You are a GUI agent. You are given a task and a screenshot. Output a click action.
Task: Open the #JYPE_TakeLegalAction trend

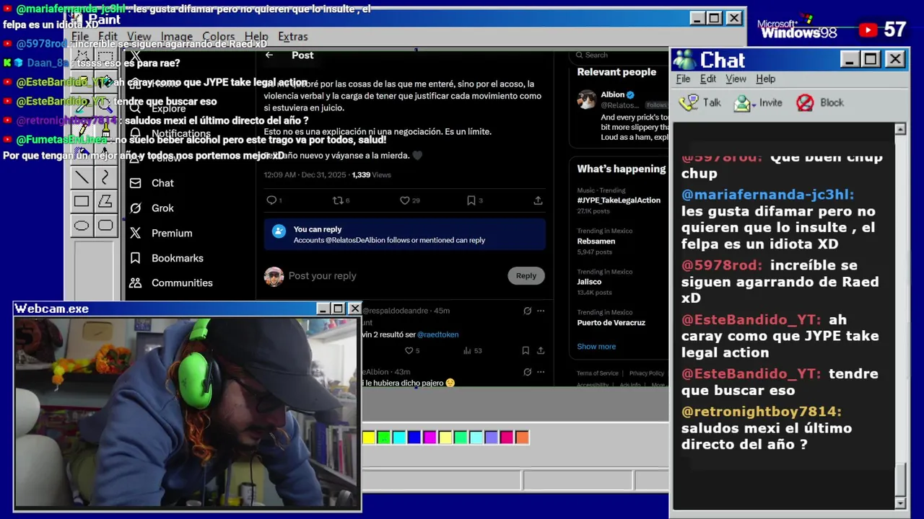click(619, 200)
